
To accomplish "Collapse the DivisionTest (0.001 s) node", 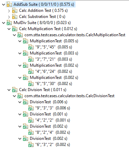I will pos(20,114).
